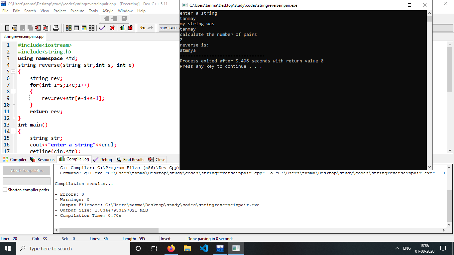Open the Tools menu

coord(93,11)
